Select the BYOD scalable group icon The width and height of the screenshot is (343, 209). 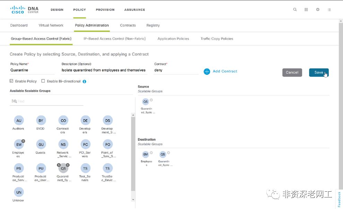41,121
